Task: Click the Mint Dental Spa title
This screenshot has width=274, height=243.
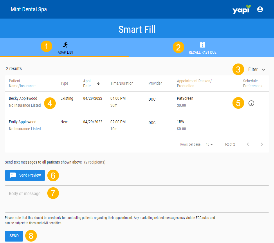Action: point(29,10)
